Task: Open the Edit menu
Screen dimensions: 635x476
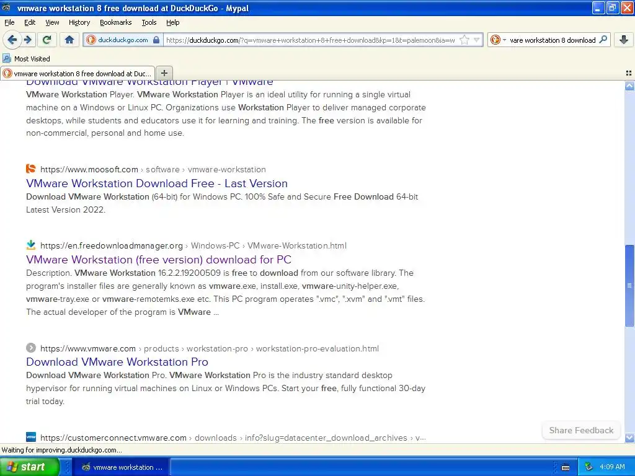Action: pyautogui.click(x=30, y=22)
